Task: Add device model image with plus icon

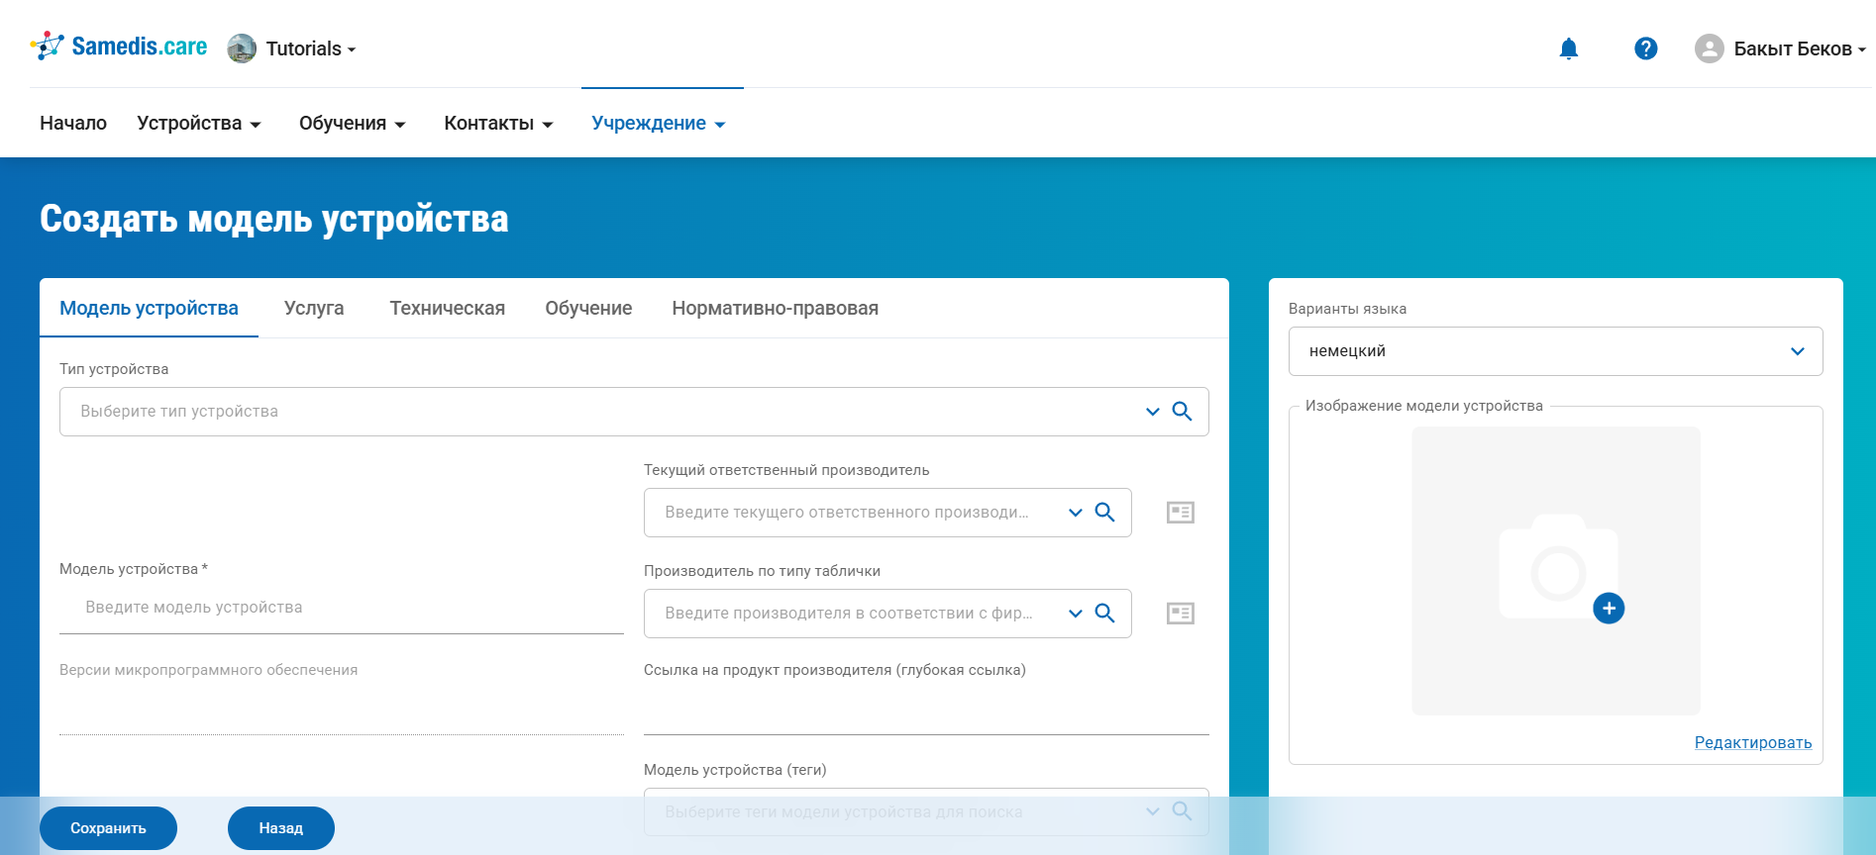Action: 1608,608
